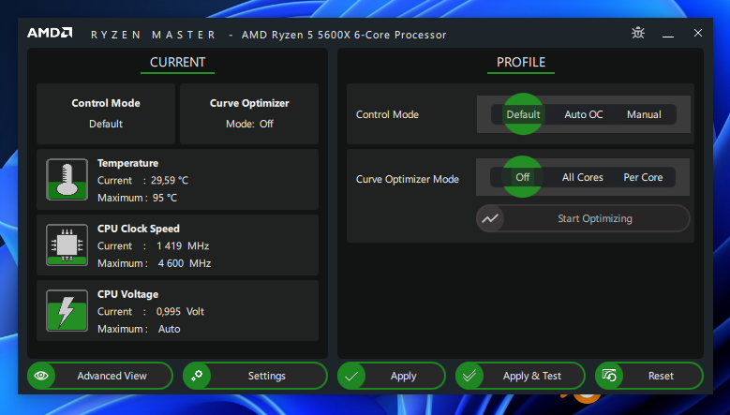
Task: Click Start Optimizing button
Action: click(583, 218)
